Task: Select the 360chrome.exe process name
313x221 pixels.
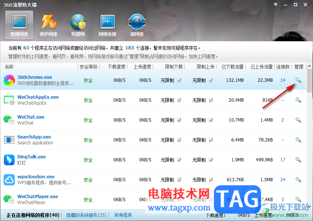Action: pos(35,77)
